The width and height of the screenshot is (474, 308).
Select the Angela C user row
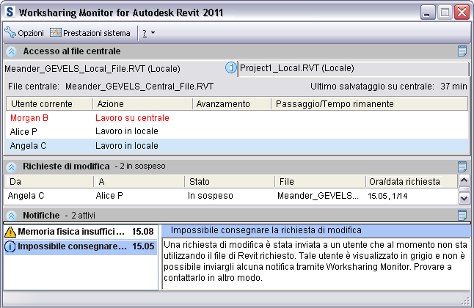click(x=237, y=146)
